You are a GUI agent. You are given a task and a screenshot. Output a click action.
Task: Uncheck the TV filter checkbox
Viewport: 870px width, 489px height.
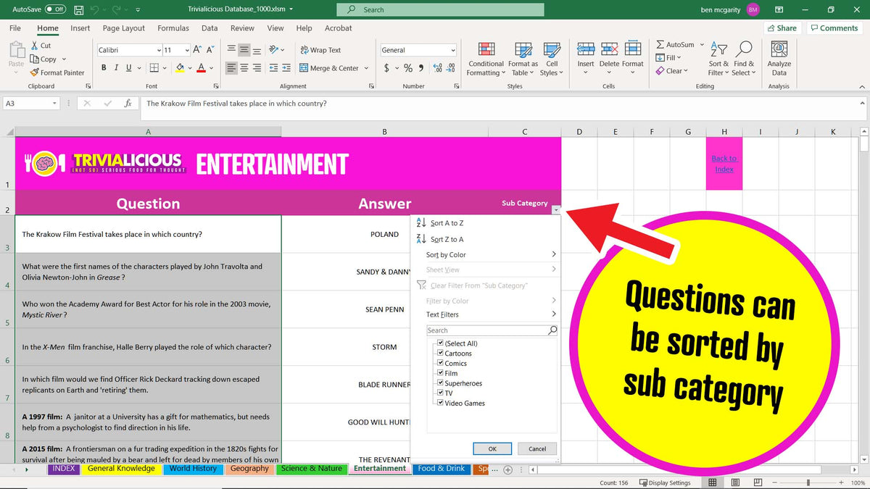coord(441,393)
